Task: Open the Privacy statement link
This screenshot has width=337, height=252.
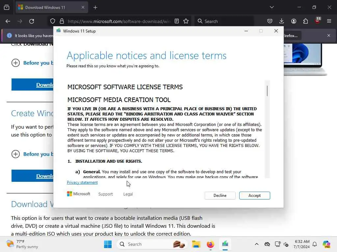Action: coord(82,182)
